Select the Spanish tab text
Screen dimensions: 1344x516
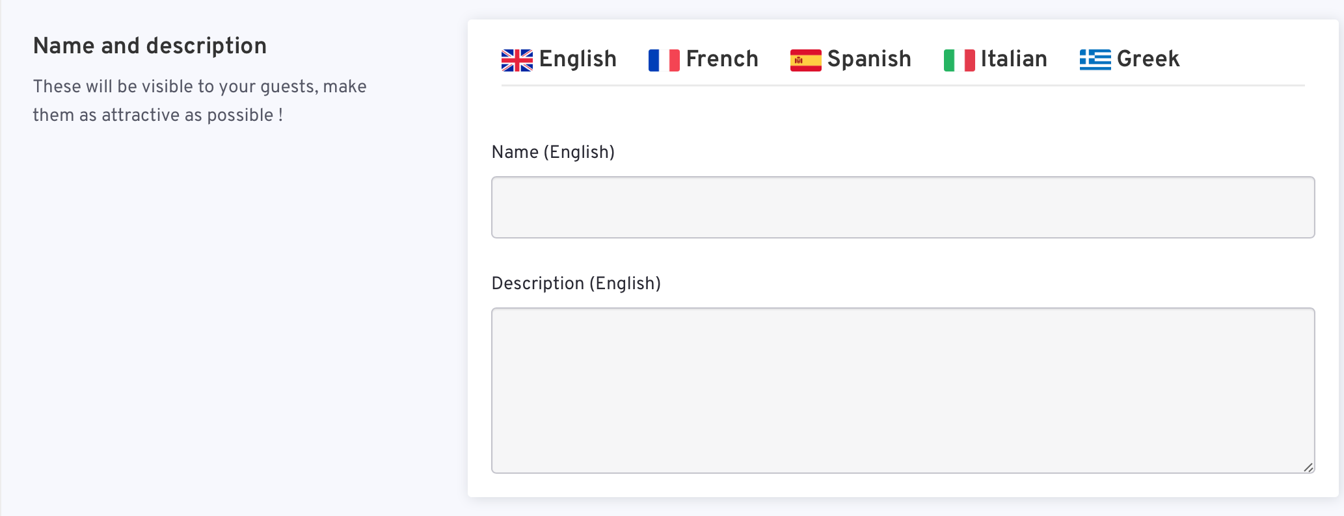[x=869, y=59]
